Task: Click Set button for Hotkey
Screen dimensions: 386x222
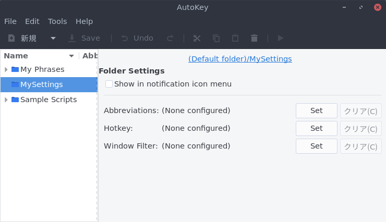Action: coord(316,128)
